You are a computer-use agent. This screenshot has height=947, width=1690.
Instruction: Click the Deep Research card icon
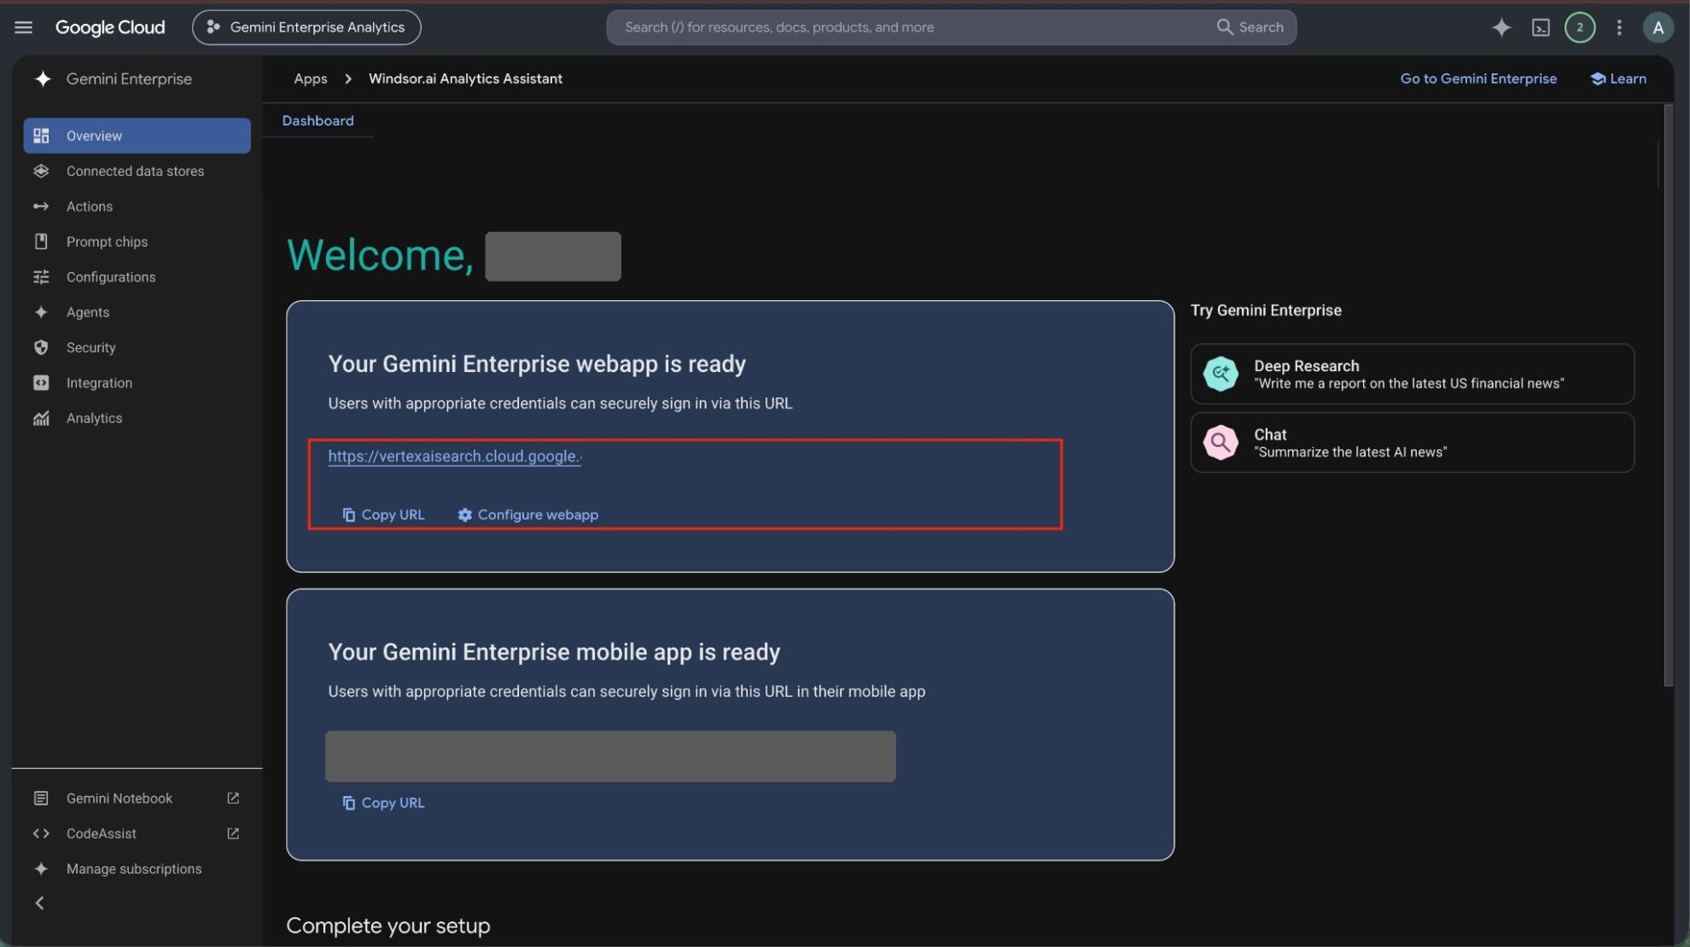click(x=1221, y=374)
